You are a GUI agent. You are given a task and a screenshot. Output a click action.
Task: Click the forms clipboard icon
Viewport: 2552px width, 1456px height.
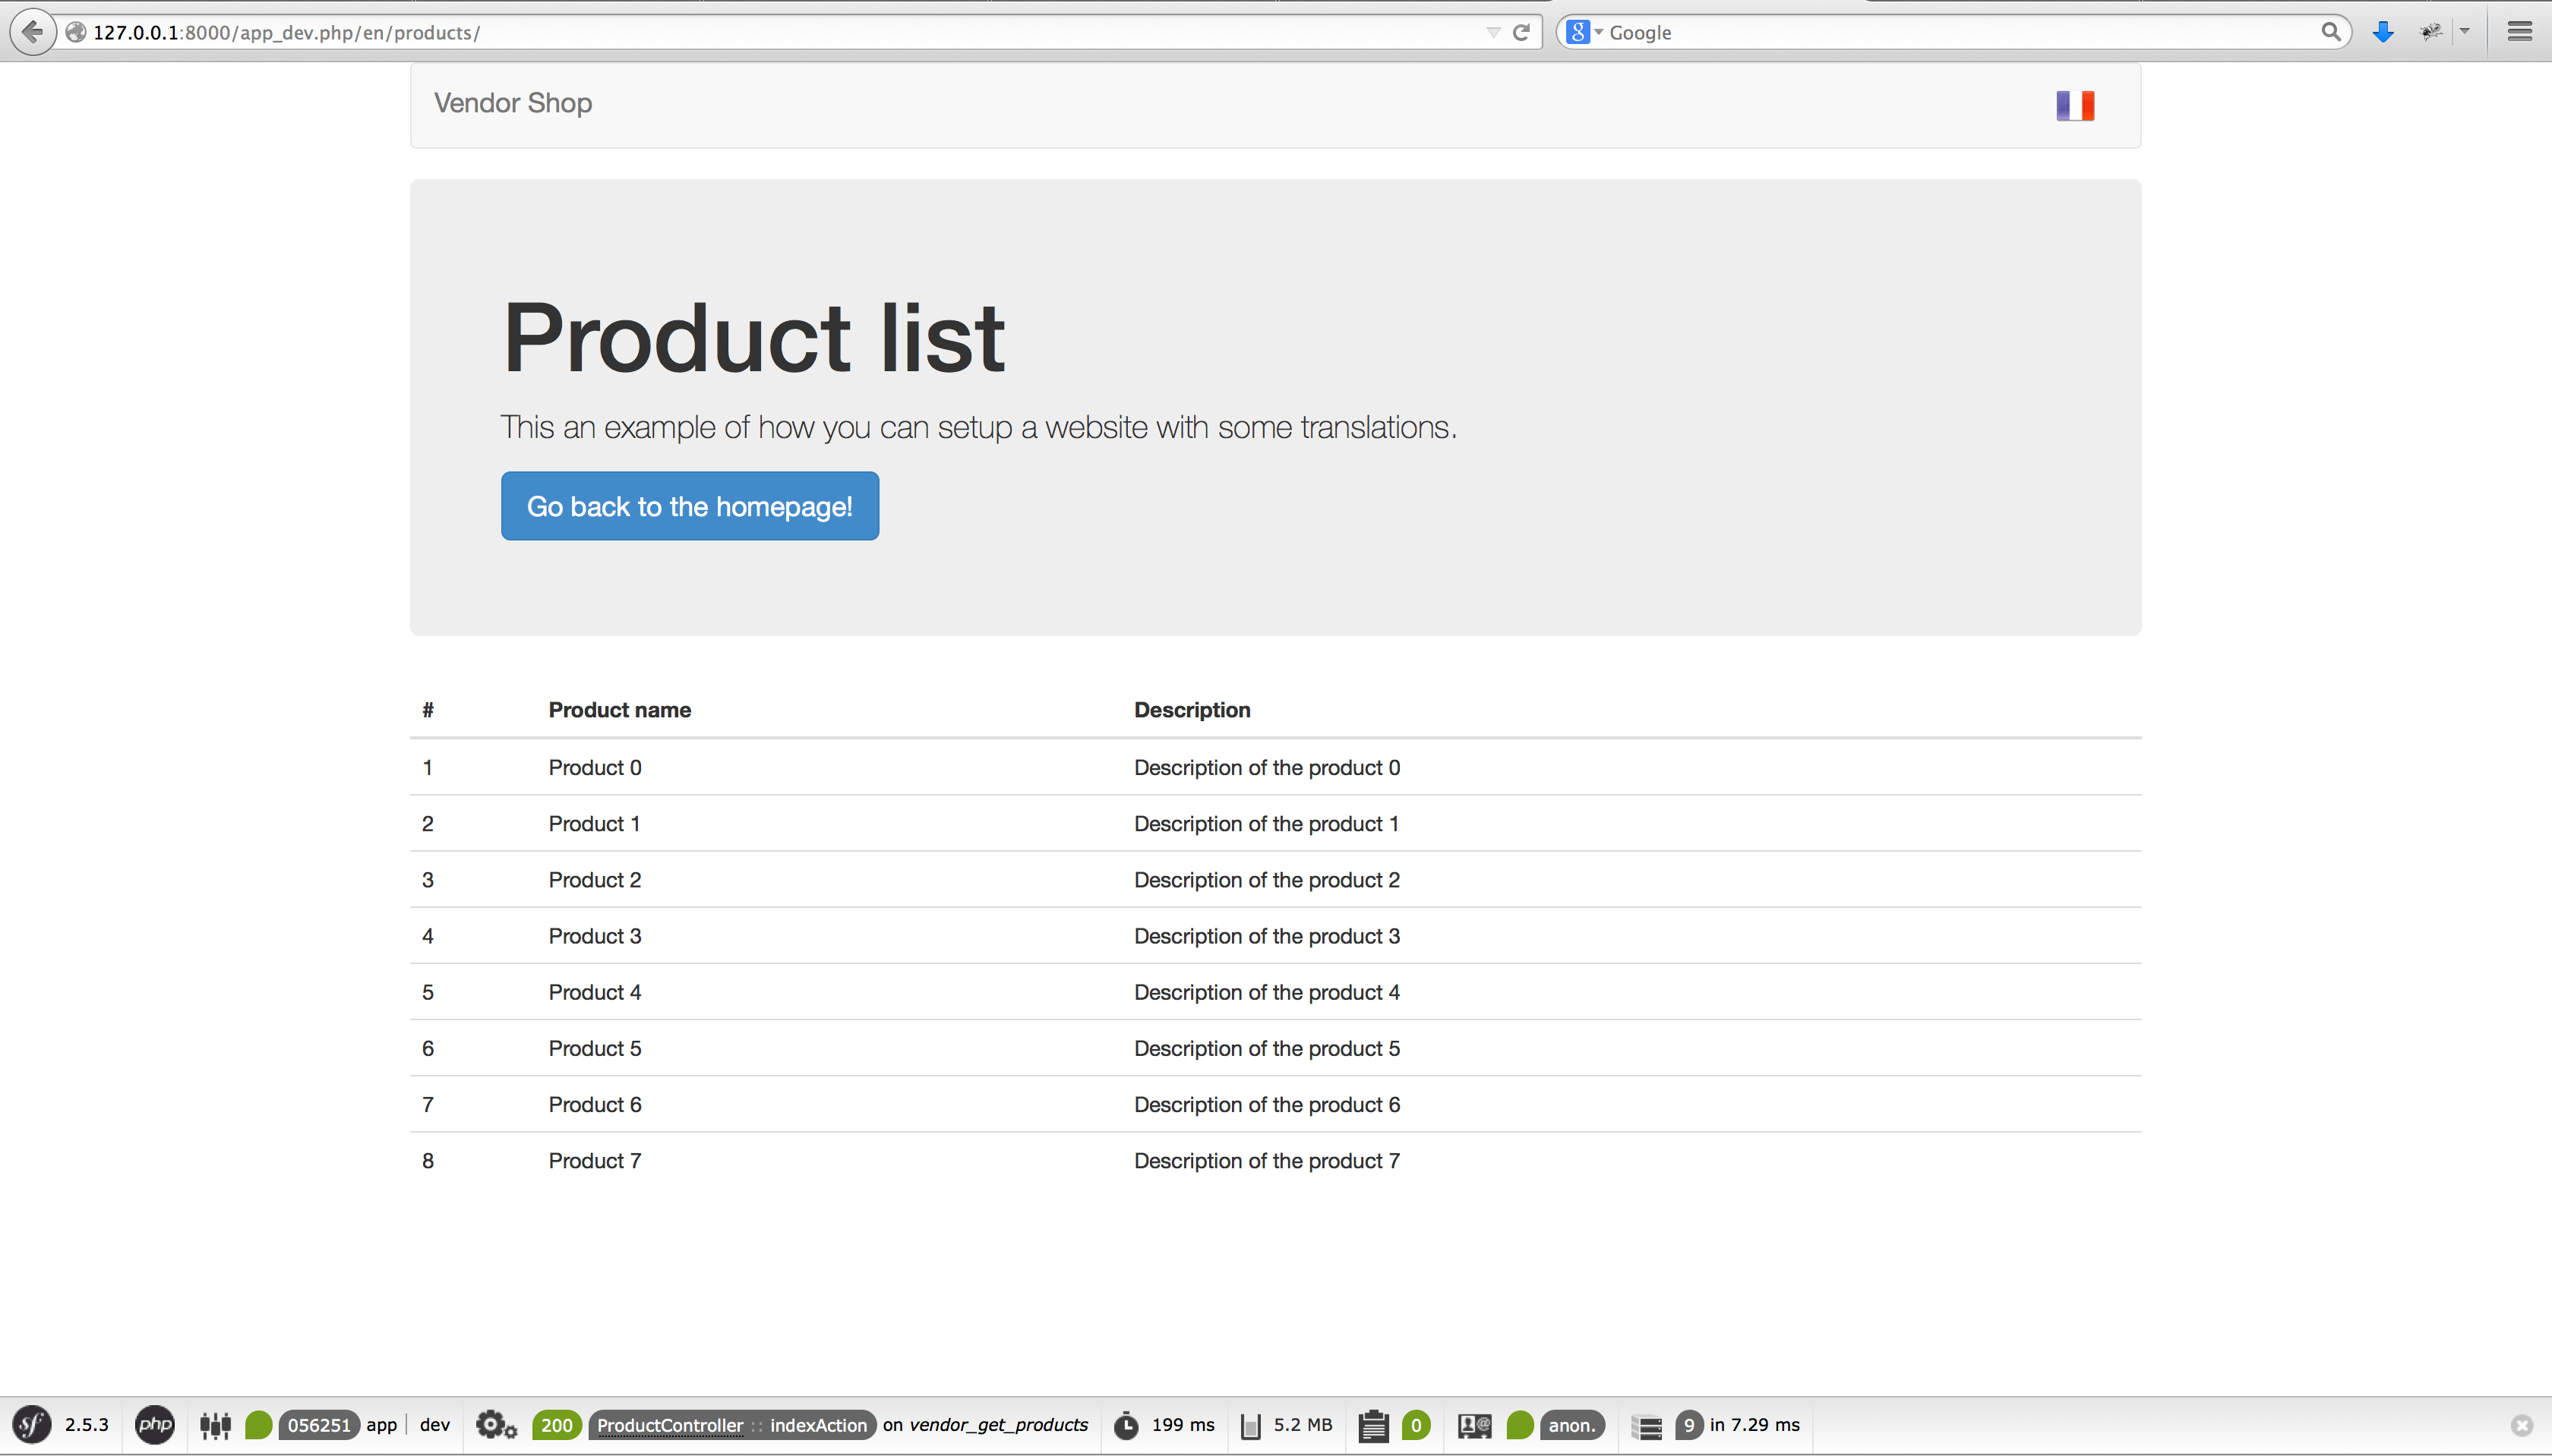pyautogui.click(x=1373, y=1425)
